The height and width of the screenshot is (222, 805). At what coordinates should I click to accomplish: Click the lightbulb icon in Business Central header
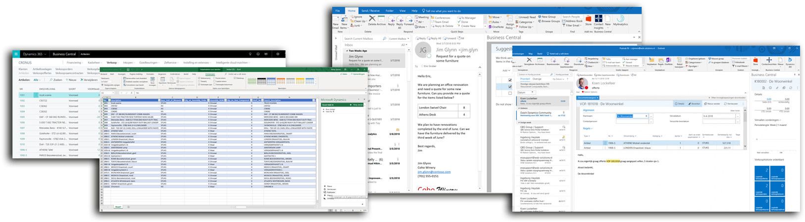(250, 54)
